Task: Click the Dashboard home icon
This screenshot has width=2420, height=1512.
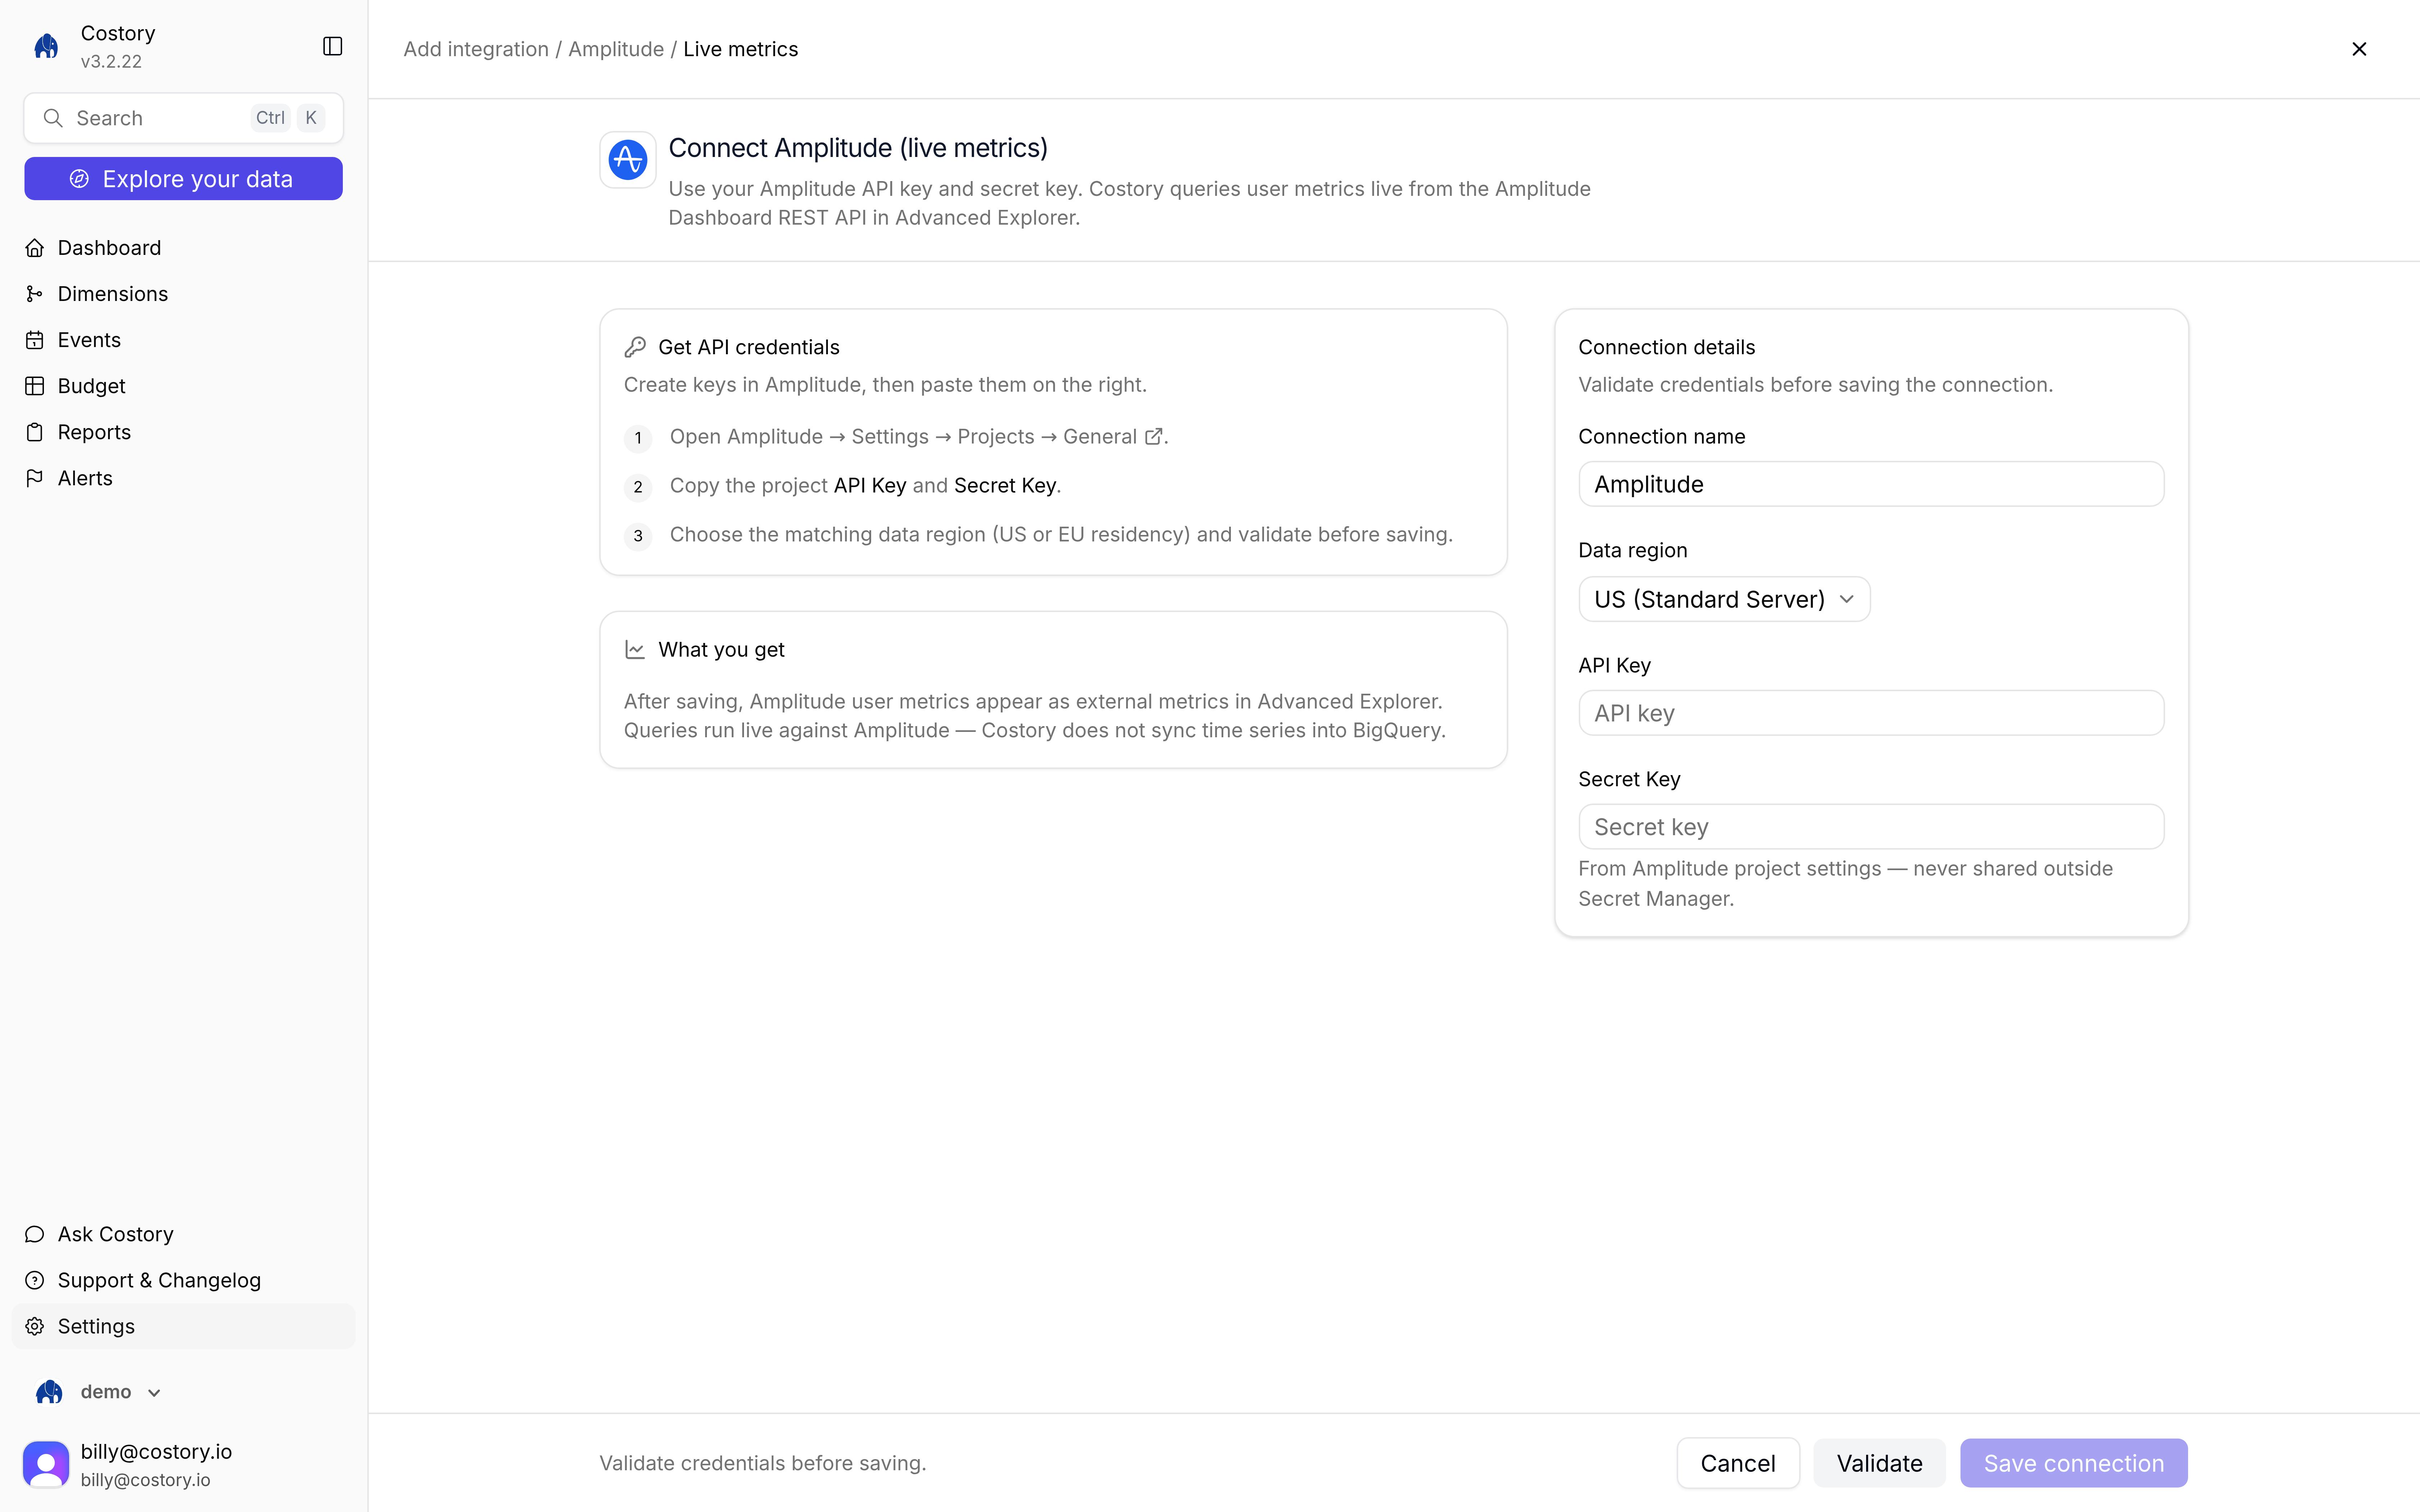Action: [x=35, y=248]
